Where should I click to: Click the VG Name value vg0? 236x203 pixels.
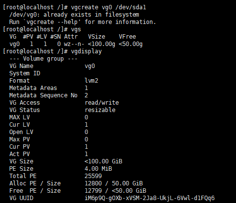(x=90, y=66)
